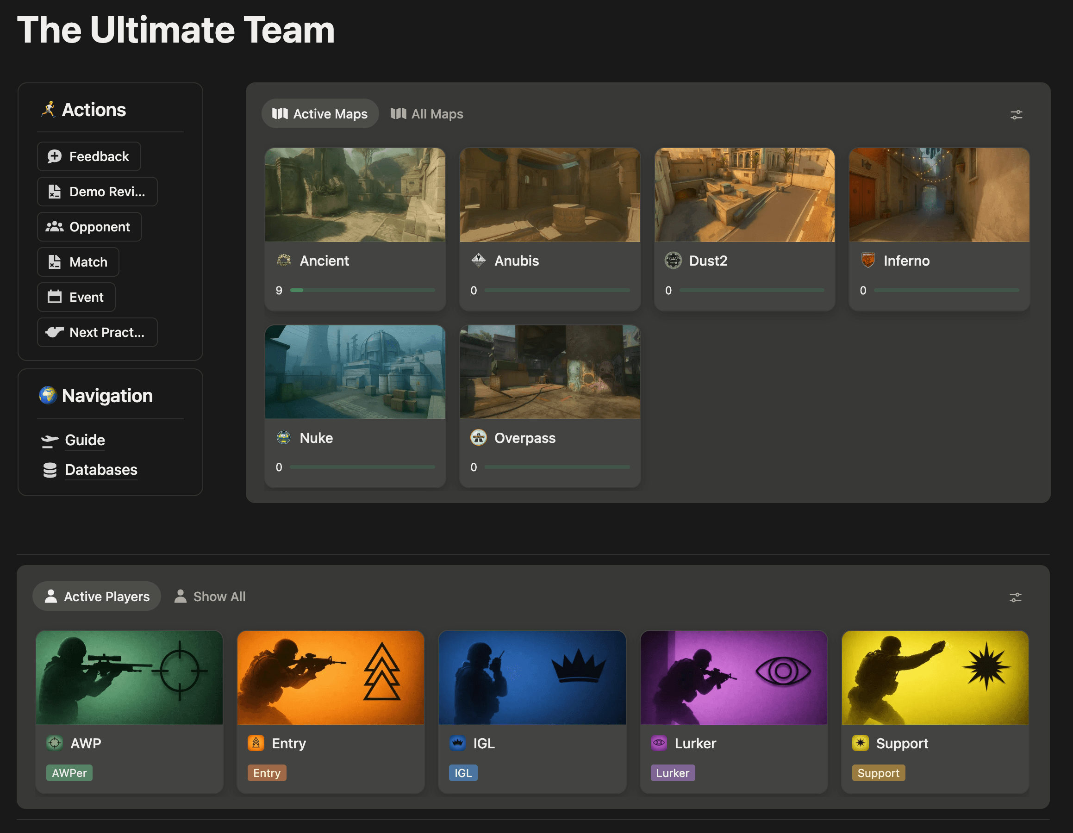Screen dimensions: 1073x833
Task: Click the Next Practice button
Action: click(x=97, y=333)
